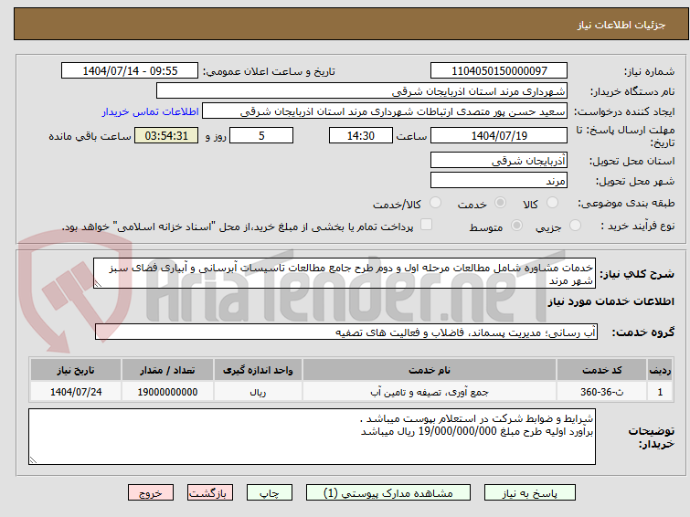690x517 pixels.
Task: Click the quantity cell 19000000000
Action: tap(167, 392)
